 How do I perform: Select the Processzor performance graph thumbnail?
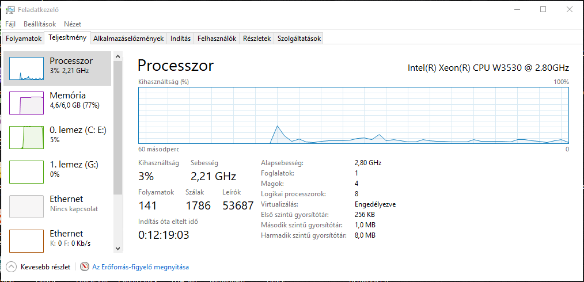pyautogui.click(x=26, y=68)
